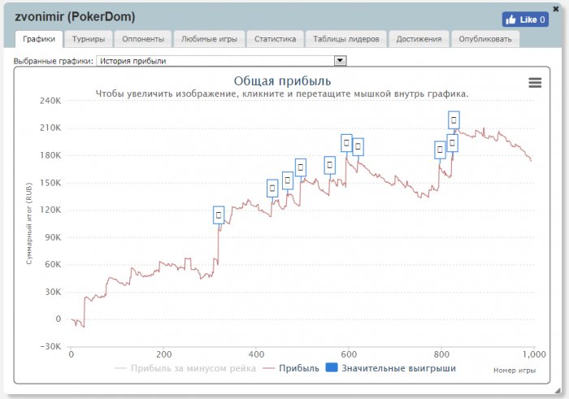
Task: Click the 240K axis label
Action: click(x=50, y=101)
